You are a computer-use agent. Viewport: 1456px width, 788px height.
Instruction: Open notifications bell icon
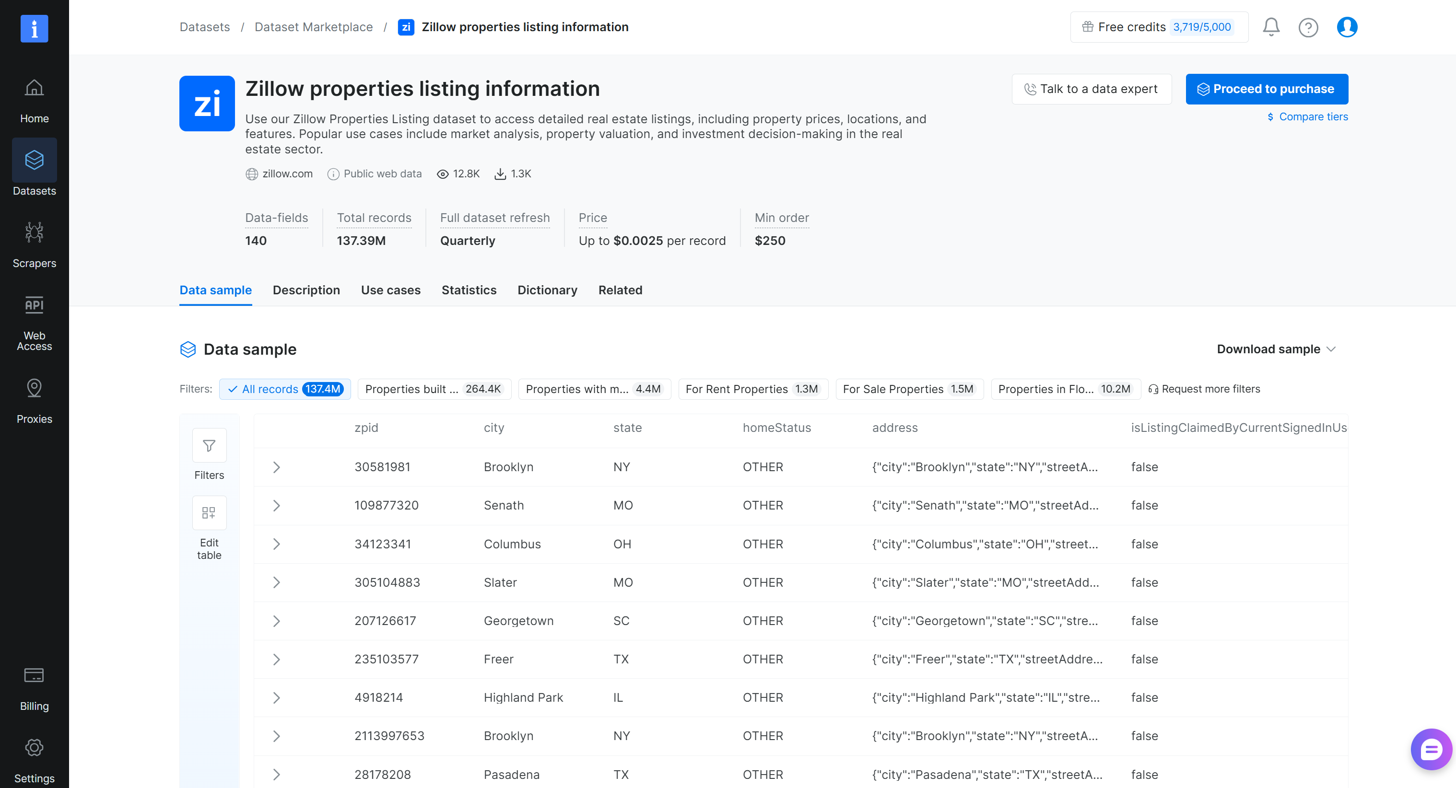pyautogui.click(x=1271, y=27)
